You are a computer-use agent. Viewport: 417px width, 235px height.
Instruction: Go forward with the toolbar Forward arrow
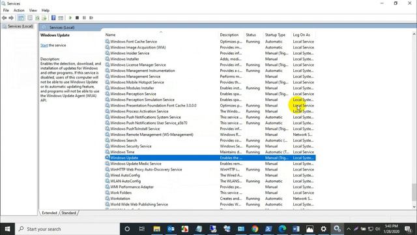coord(11,18)
